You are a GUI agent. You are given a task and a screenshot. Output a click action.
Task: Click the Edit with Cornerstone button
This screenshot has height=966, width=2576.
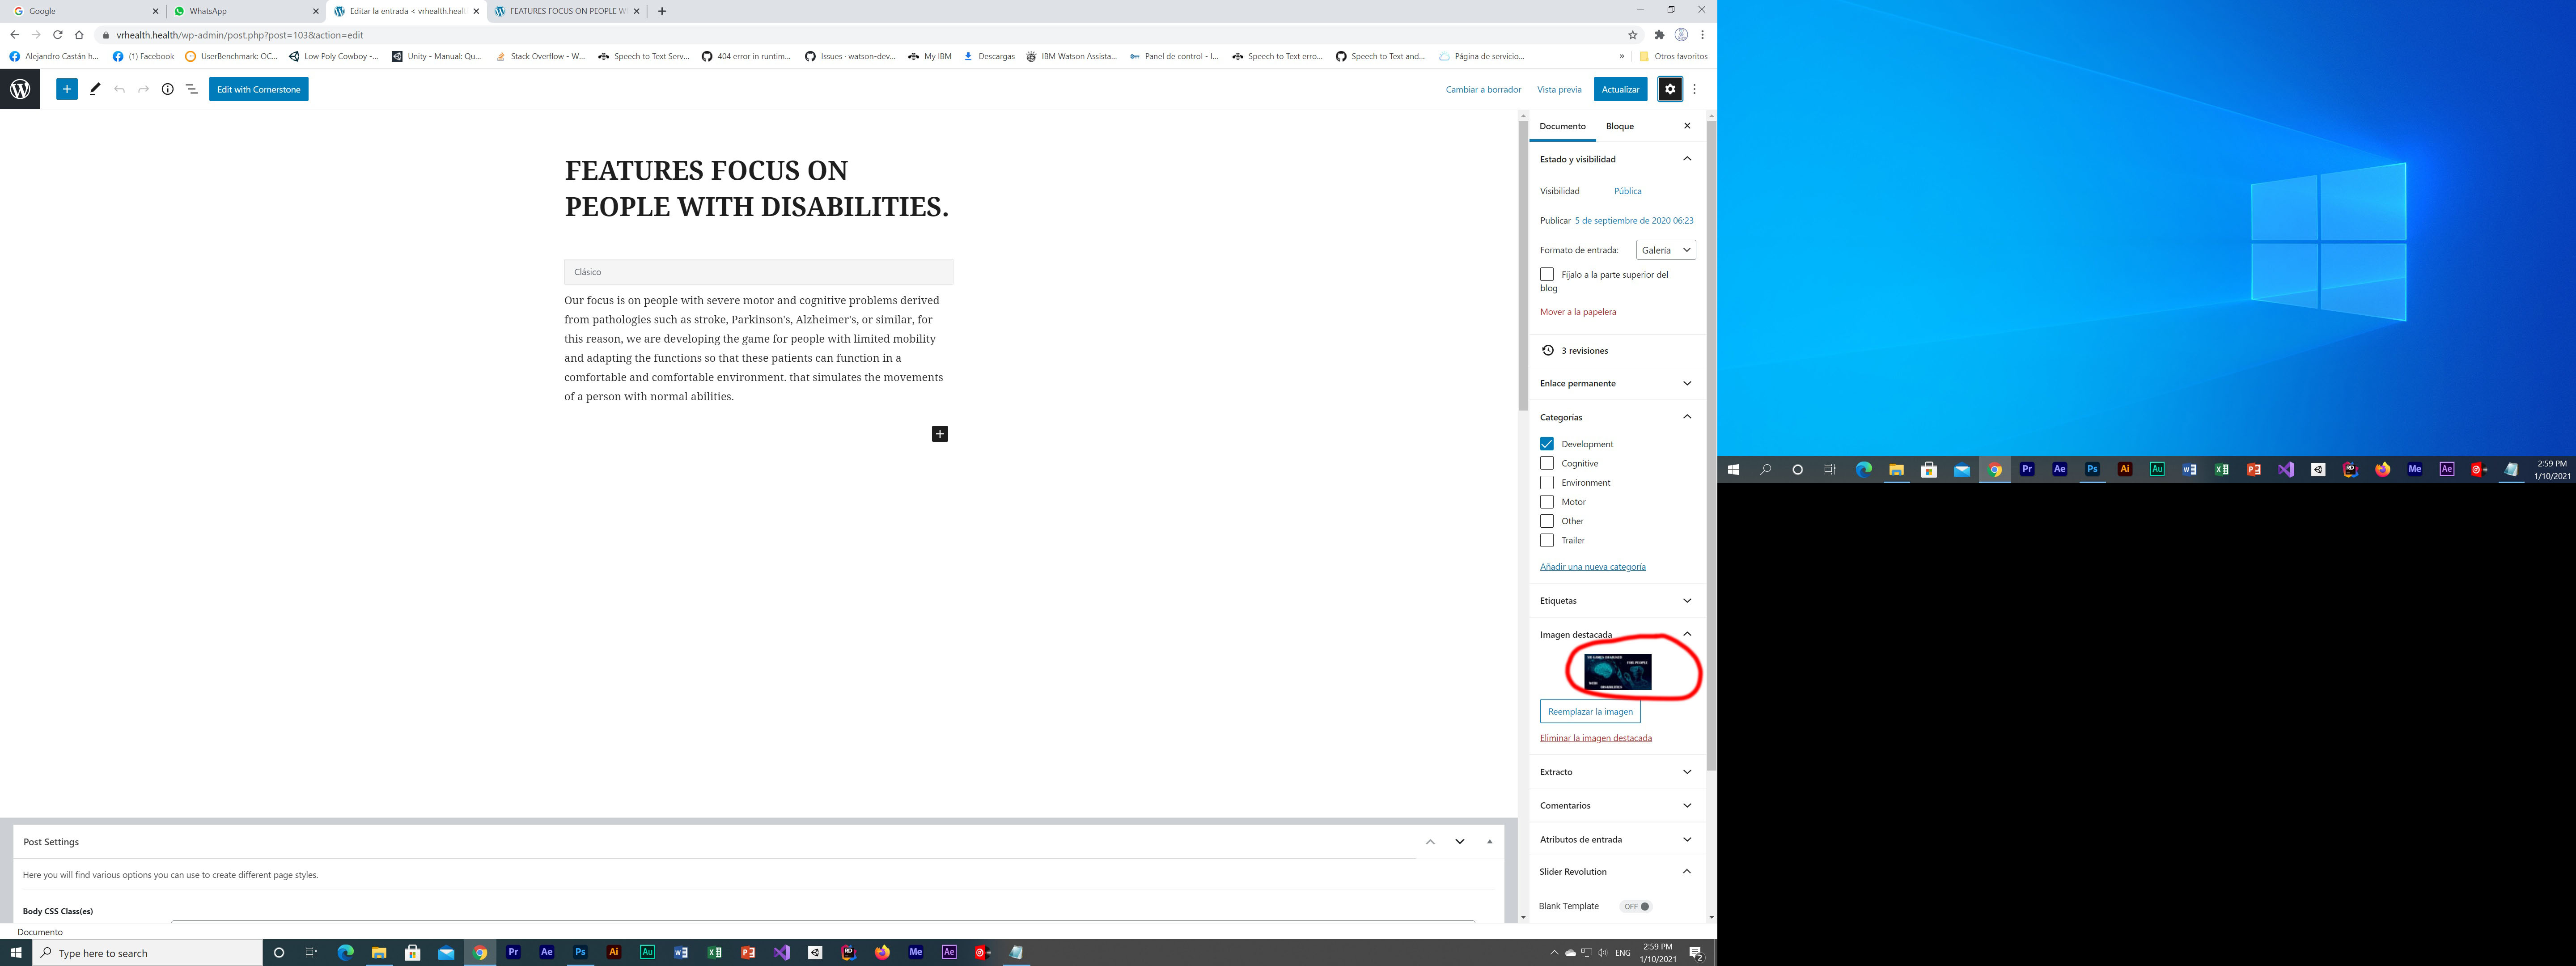(259, 89)
